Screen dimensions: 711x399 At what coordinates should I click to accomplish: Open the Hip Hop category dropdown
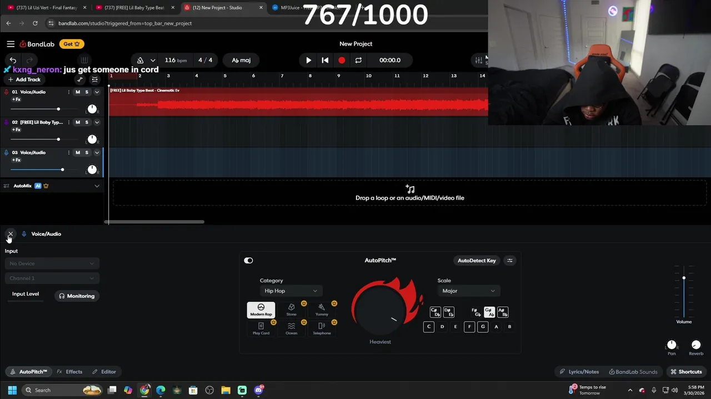tap(291, 291)
